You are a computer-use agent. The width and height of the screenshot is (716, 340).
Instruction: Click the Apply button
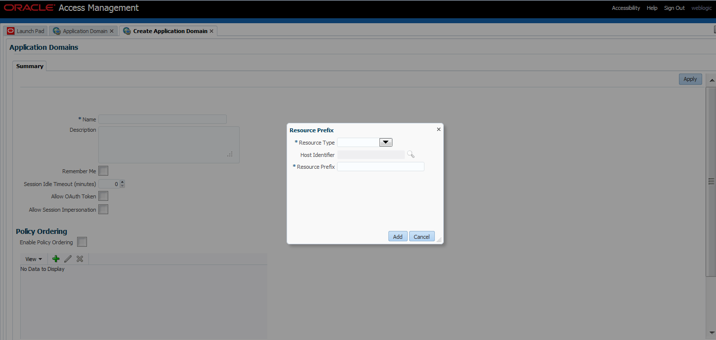(690, 79)
